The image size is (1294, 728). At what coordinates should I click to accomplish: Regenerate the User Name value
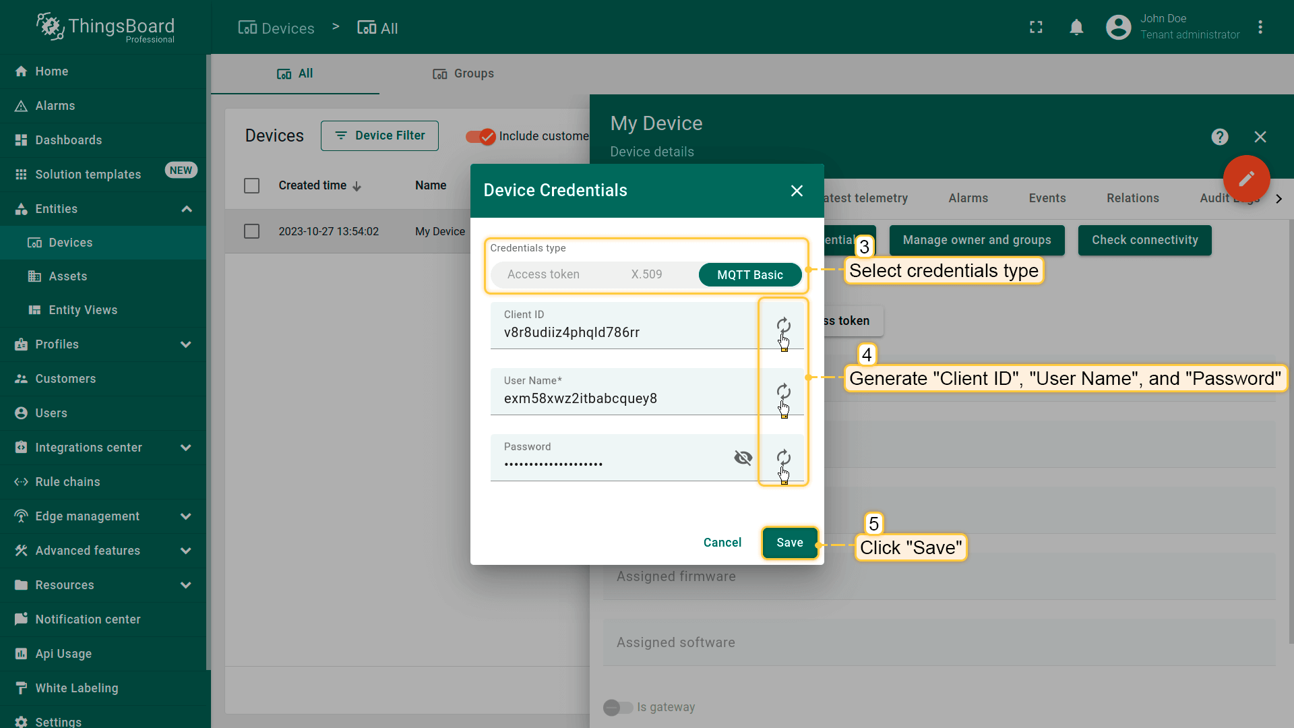point(783,392)
